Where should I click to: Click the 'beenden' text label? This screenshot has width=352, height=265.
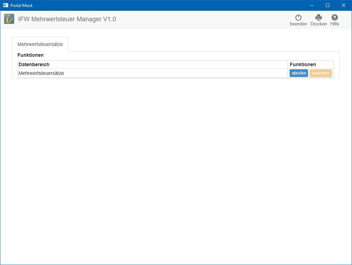(x=298, y=24)
